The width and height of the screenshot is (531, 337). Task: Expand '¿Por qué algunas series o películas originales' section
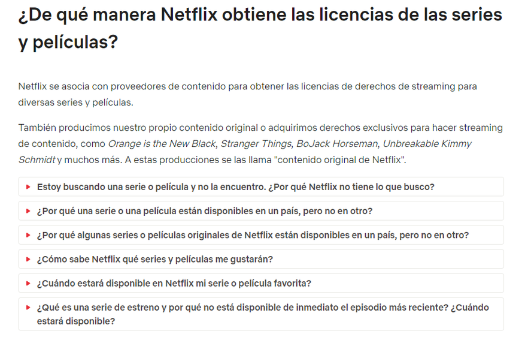click(x=261, y=235)
